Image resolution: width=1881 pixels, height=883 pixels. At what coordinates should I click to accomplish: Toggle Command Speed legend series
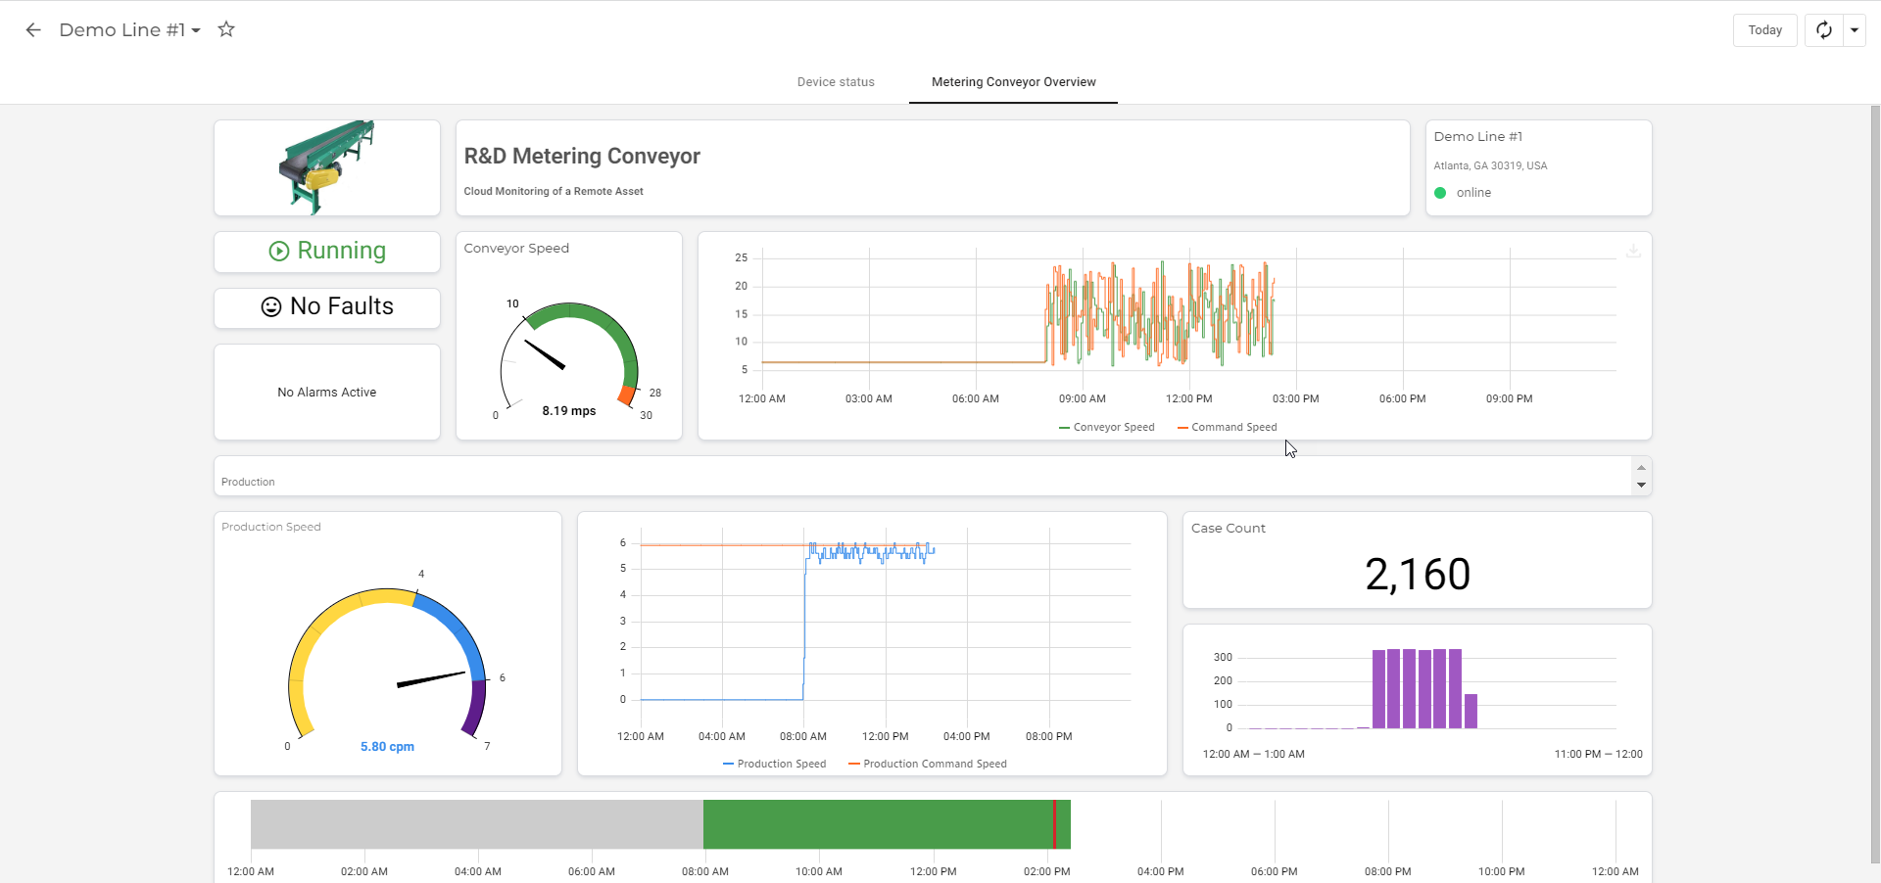pos(1228,428)
